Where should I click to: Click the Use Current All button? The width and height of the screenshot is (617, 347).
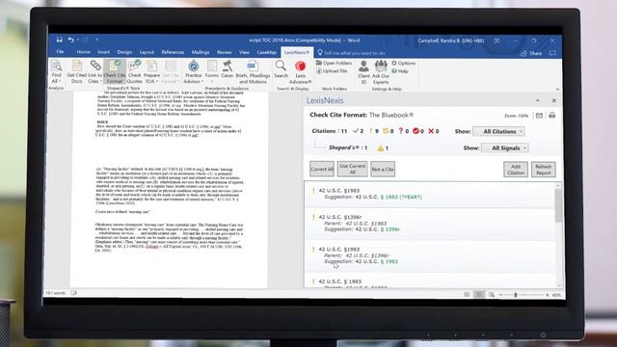coord(352,170)
